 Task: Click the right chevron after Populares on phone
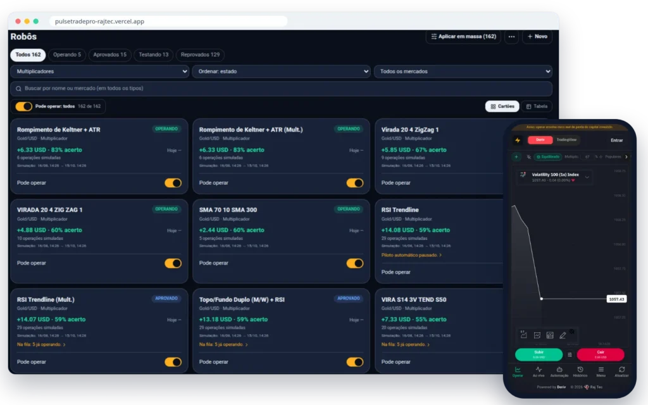coord(626,157)
